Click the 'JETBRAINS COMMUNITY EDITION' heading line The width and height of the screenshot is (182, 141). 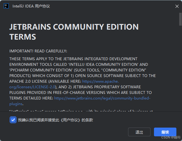pyautogui.click(x=74, y=27)
